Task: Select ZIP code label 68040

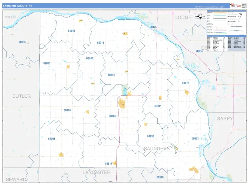Action: coord(90,59)
